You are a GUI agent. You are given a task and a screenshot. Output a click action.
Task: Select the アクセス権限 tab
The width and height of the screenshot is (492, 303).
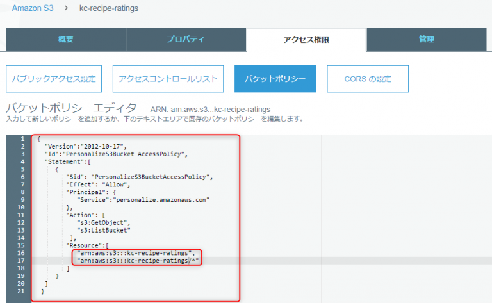[x=306, y=40]
